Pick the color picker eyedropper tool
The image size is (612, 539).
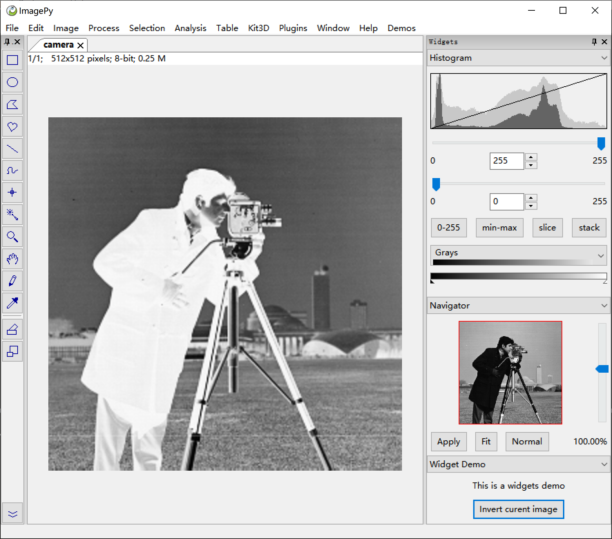[x=12, y=303]
